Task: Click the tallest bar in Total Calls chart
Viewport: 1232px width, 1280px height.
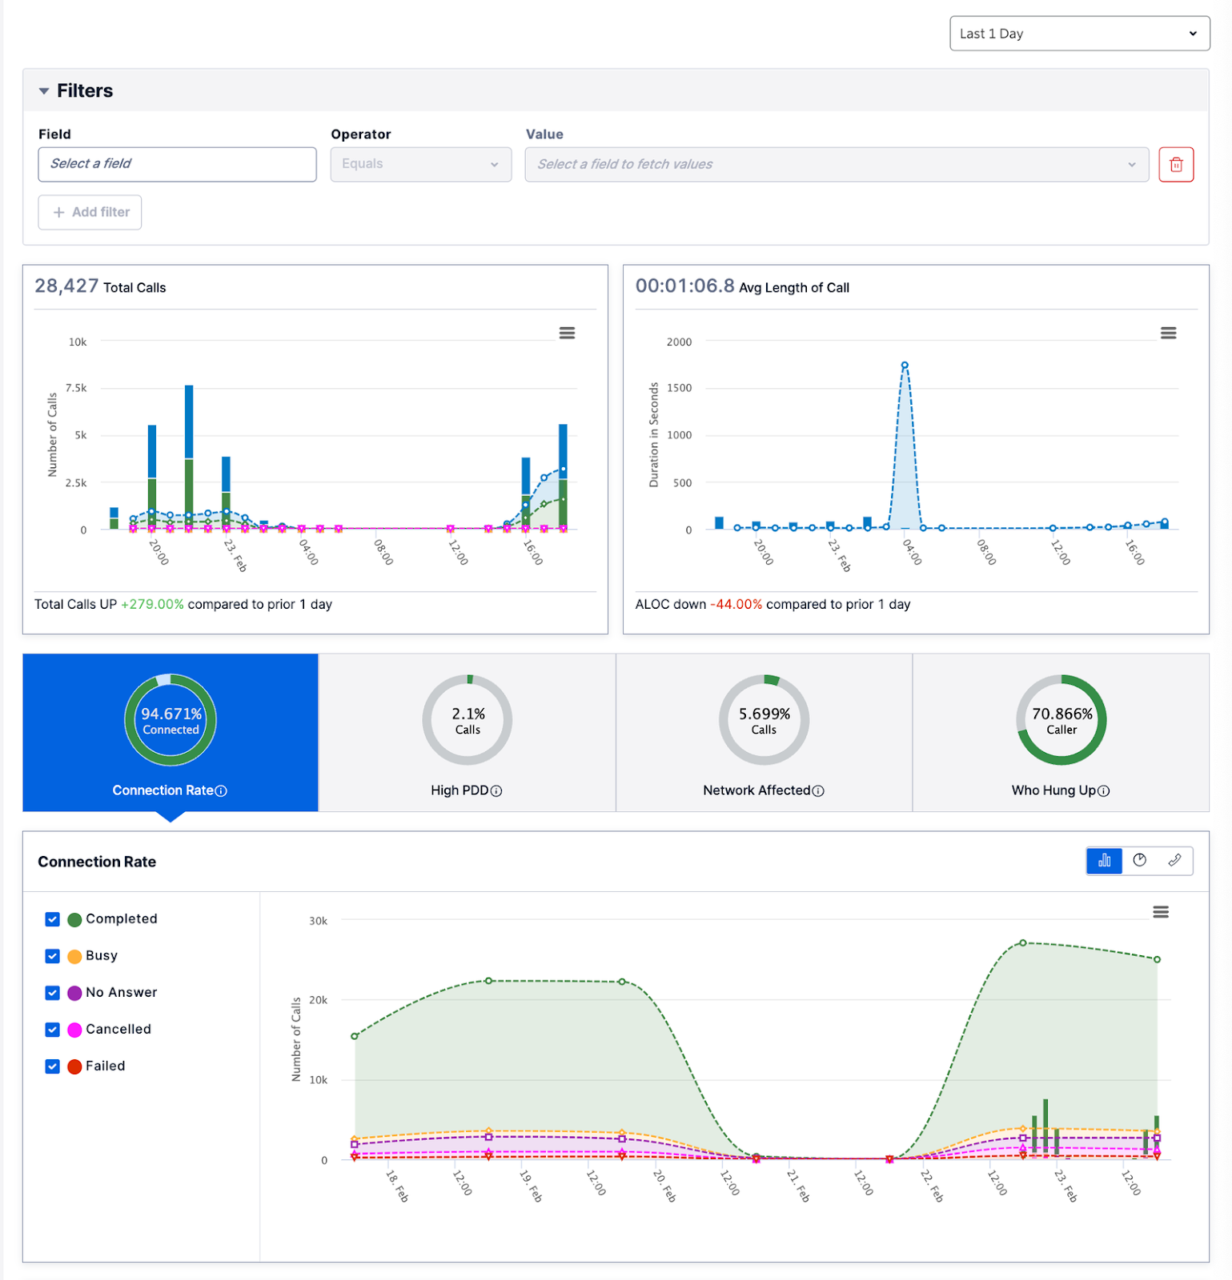Action: point(189,457)
